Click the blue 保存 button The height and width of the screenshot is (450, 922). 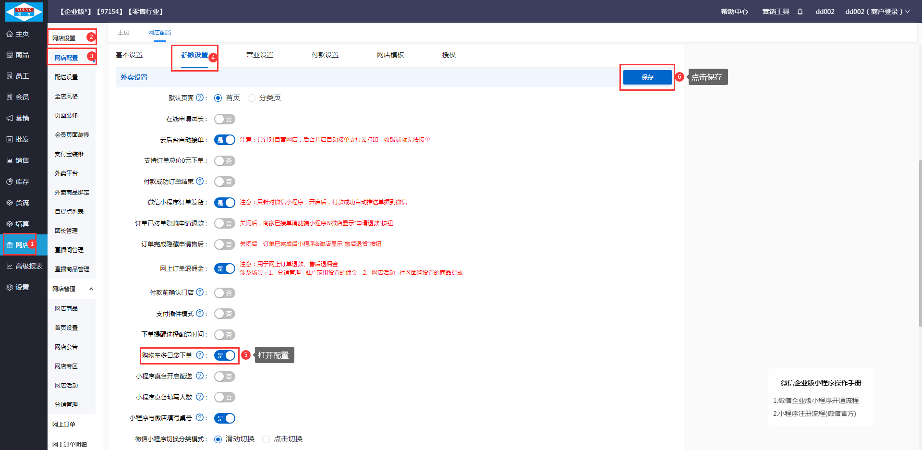[647, 77]
